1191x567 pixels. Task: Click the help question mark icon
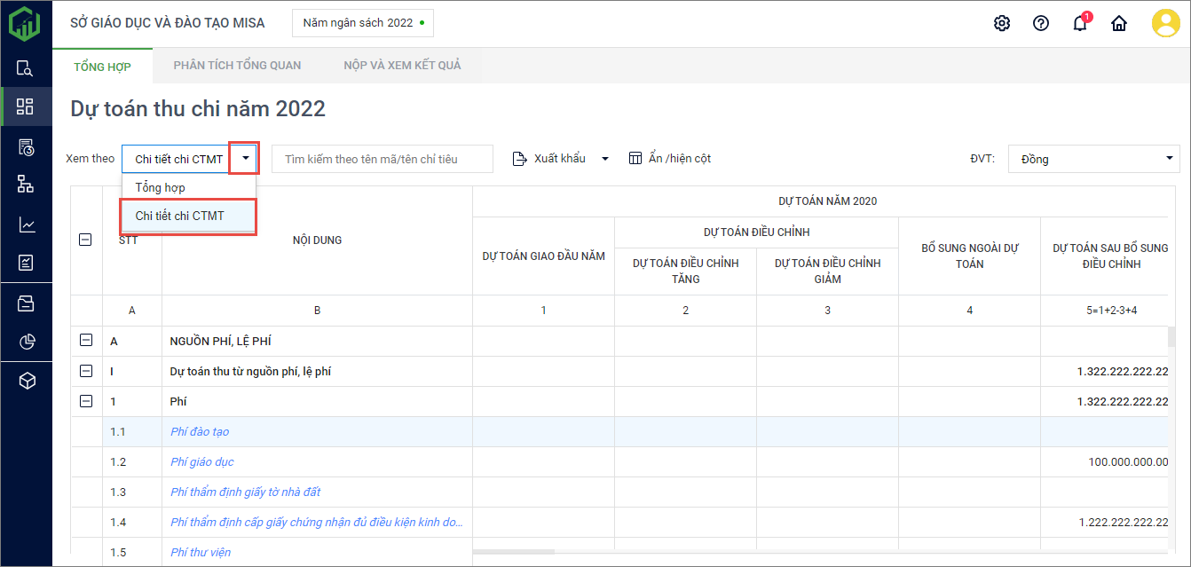(1041, 23)
